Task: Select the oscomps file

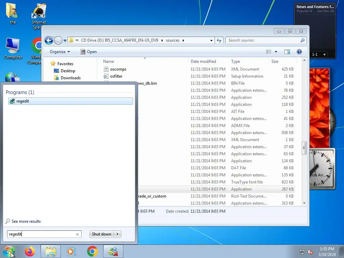Action: tap(118, 69)
